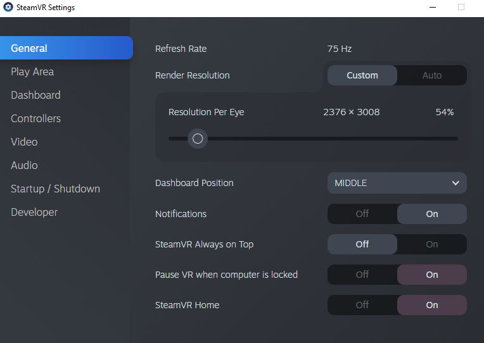Disable Pause VR when computer is locked
Image resolution: width=484 pixels, height=343 pixels.
[362, 275]
